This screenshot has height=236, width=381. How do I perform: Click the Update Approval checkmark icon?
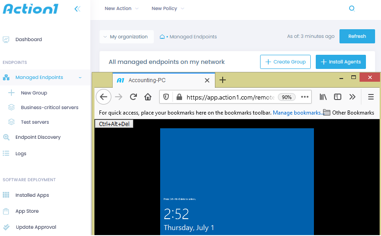click(x=6, y=227)
